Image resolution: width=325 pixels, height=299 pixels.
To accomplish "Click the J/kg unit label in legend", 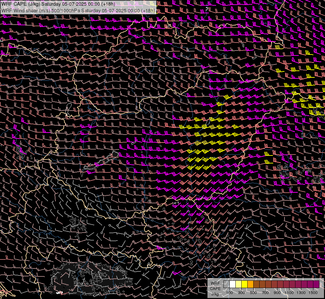I will point(215,294).
